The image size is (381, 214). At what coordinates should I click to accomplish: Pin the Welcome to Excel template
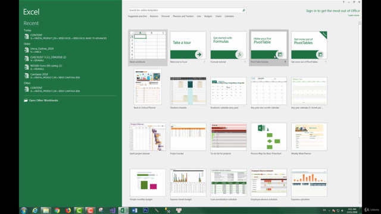pos(205,62)
